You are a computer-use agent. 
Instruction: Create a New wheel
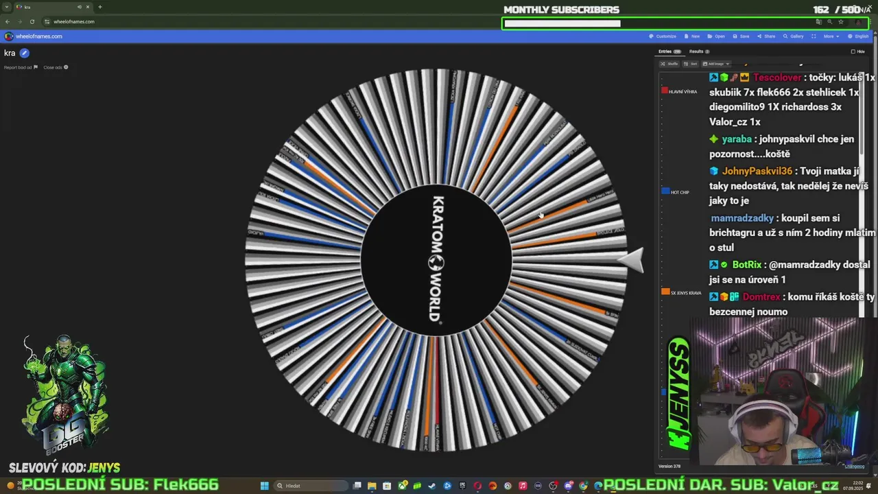pos(692,36)
